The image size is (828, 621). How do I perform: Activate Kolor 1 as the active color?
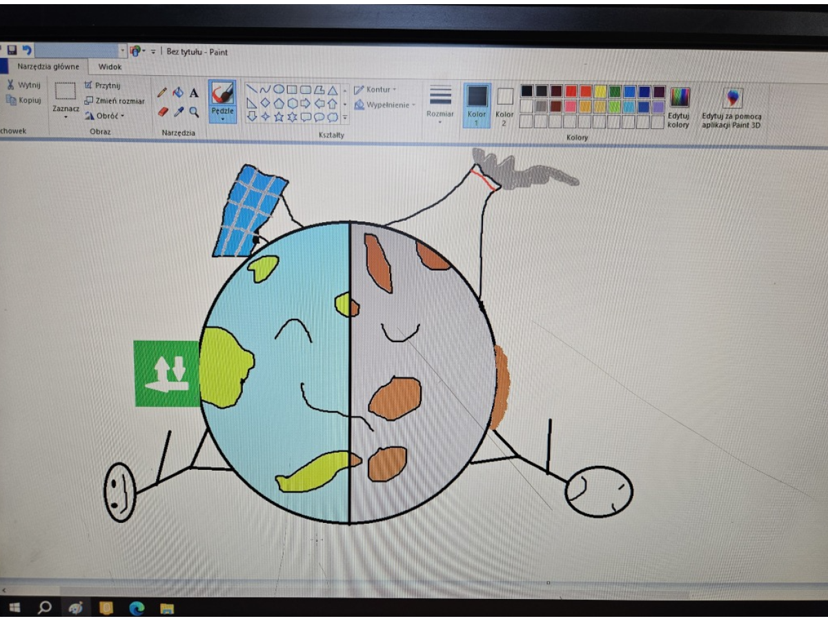[x=477, y=103]
